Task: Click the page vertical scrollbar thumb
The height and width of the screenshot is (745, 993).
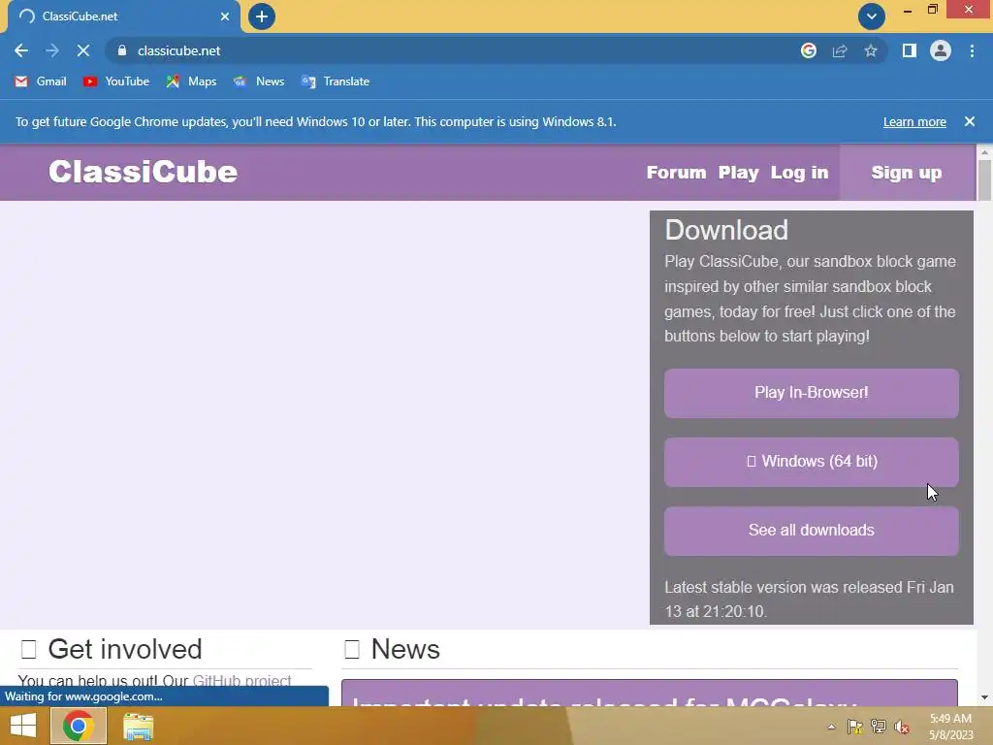Action: (x=984, y=180)
